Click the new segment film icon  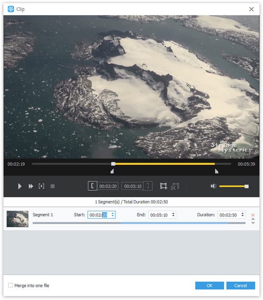point(163,186)
